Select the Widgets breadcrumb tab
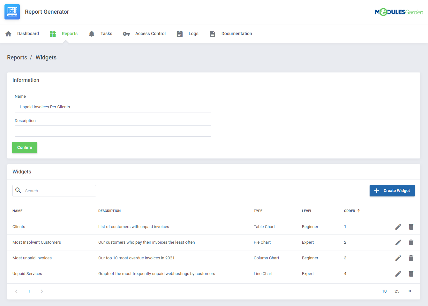Screen dimensions: 428x306 46,57
